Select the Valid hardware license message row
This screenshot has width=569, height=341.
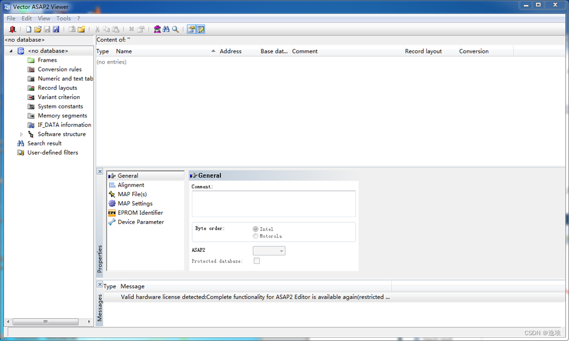[334, 297]
